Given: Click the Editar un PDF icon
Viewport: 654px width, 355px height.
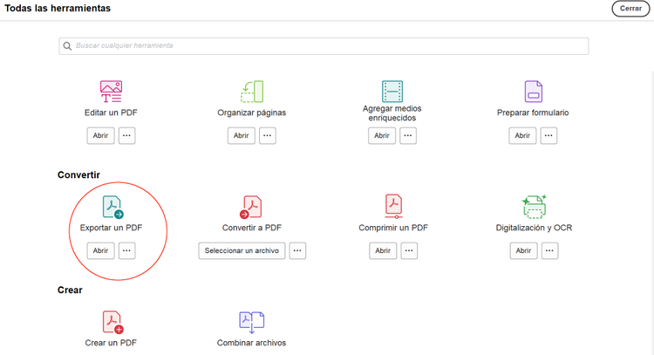Looking at the screenshot, I should (111, 92).
